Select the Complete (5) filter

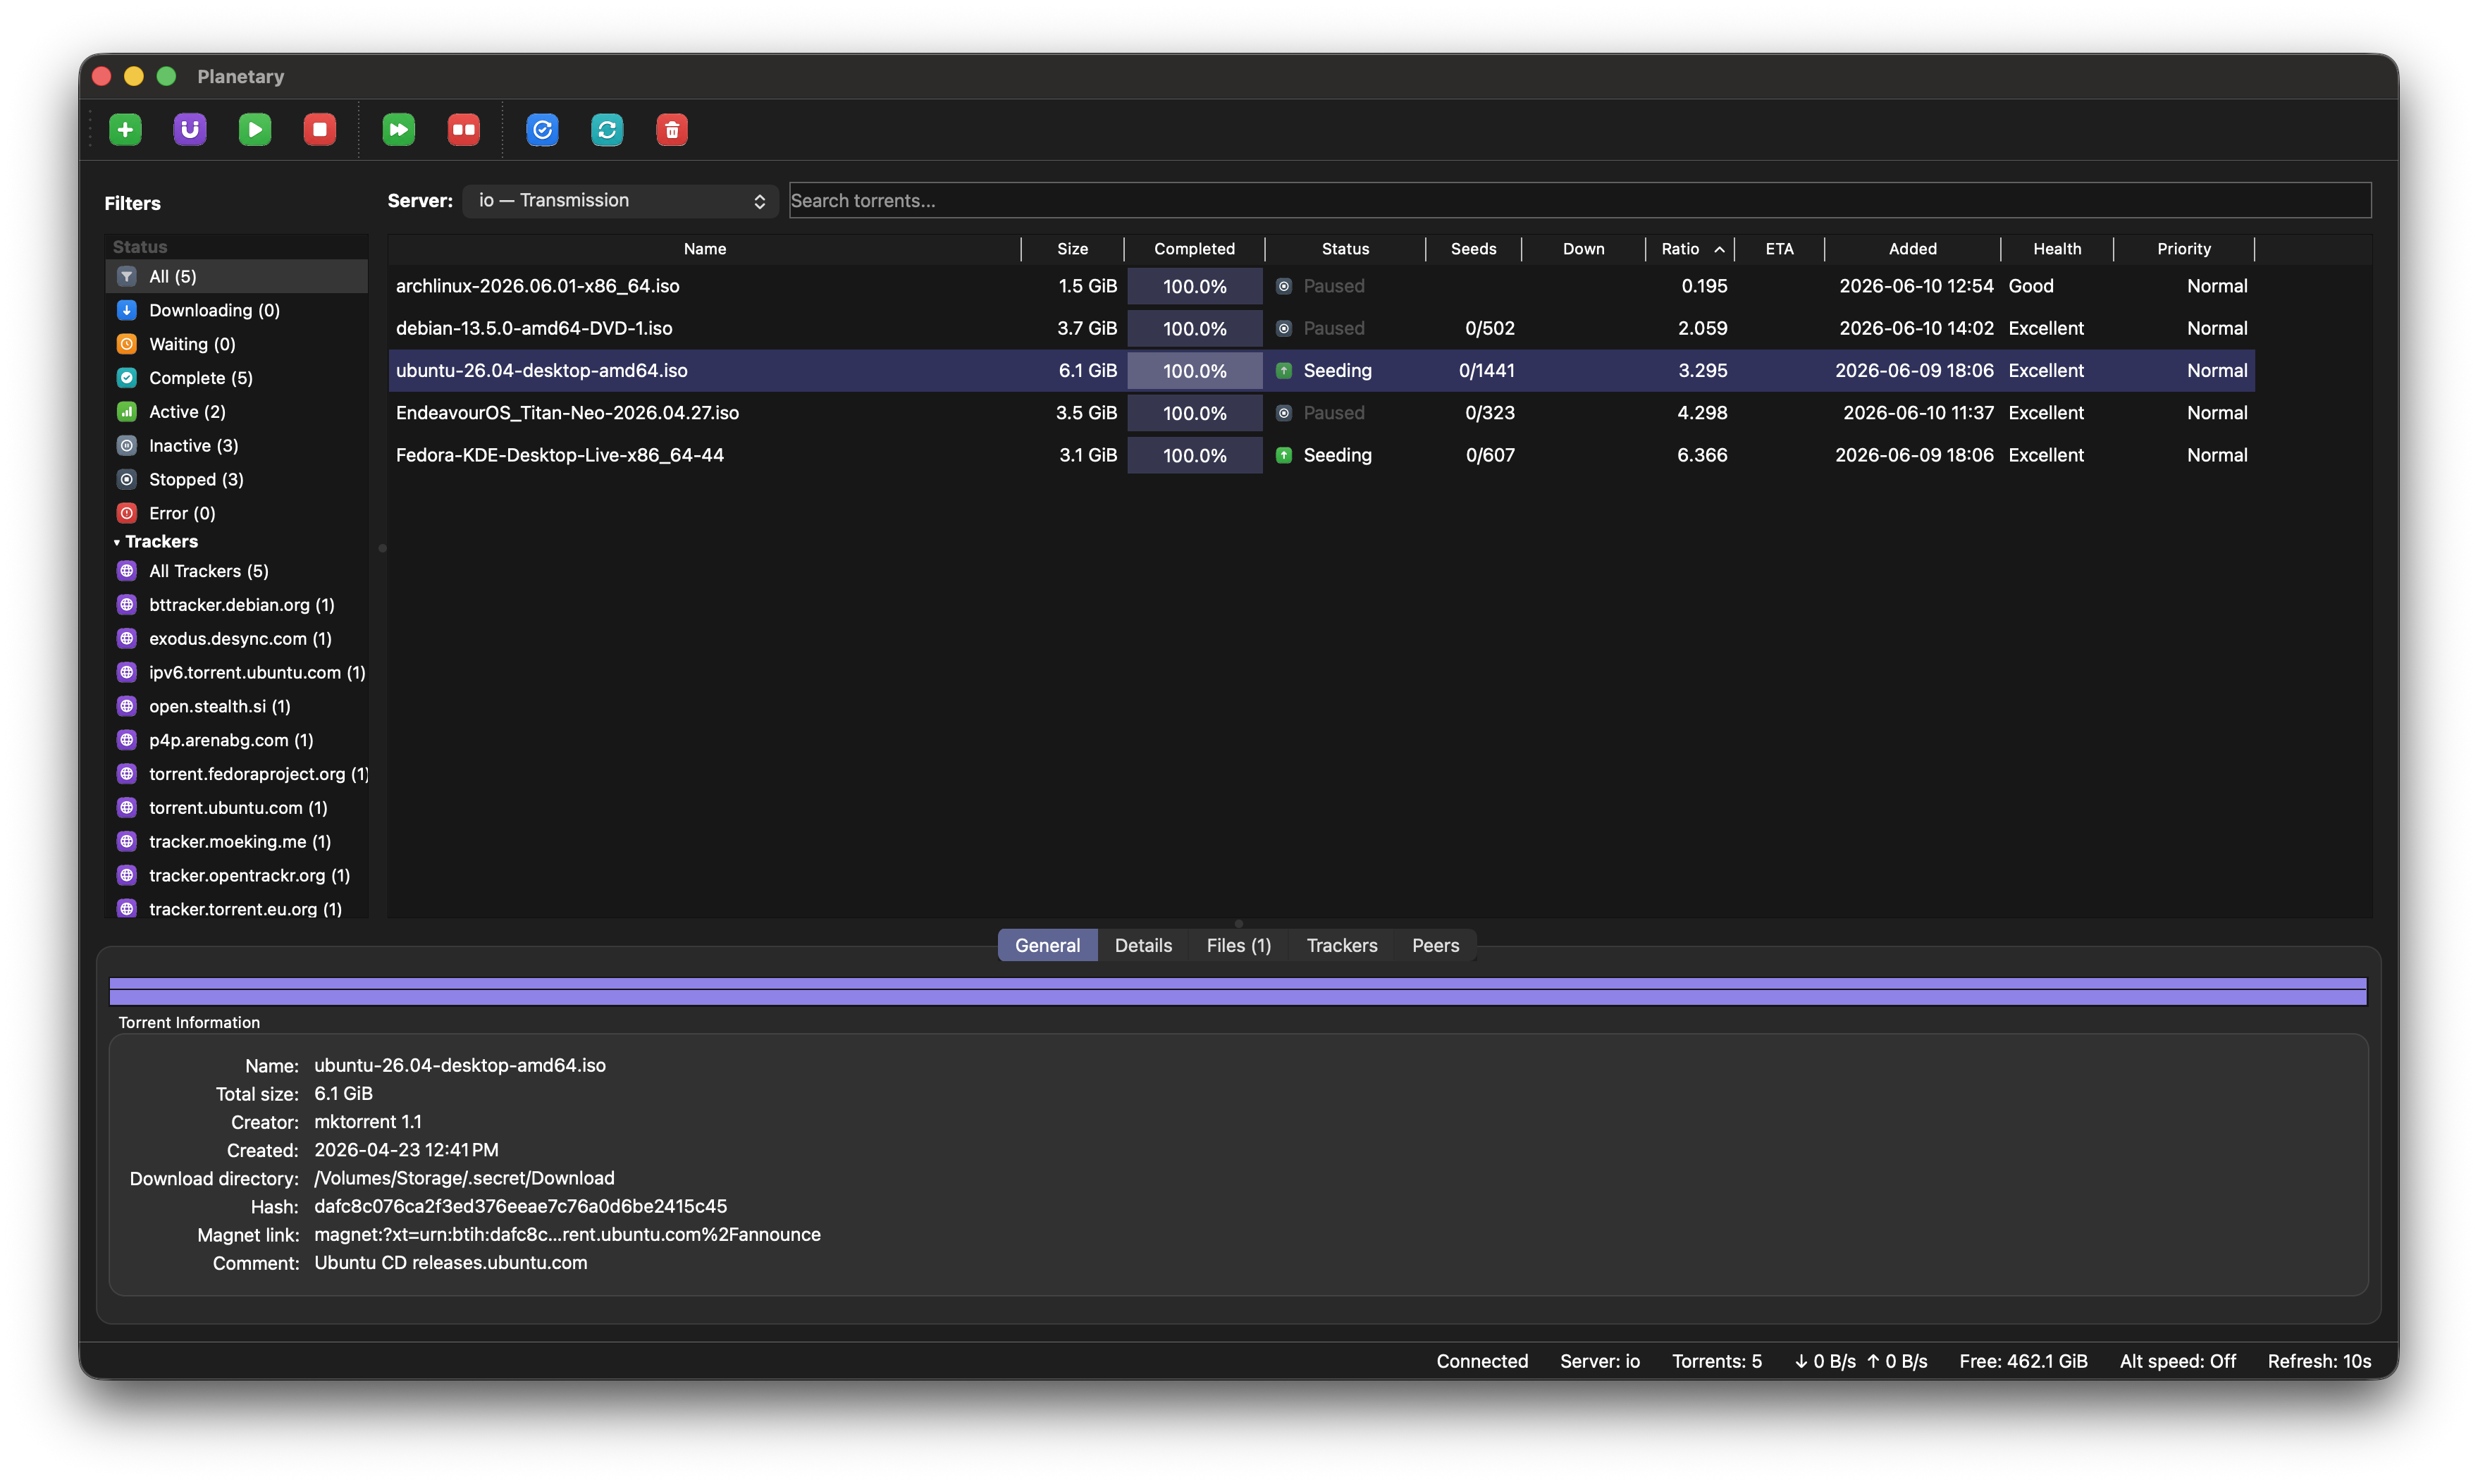point(237,378)
